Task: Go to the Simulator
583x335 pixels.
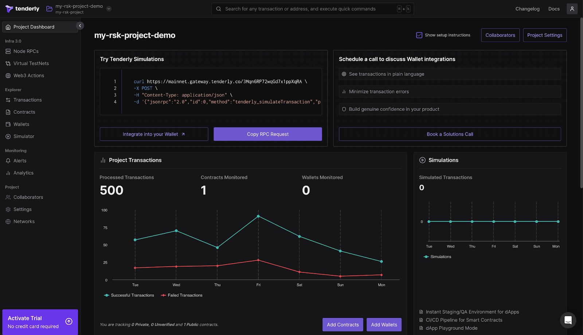Action: [23, 136]
